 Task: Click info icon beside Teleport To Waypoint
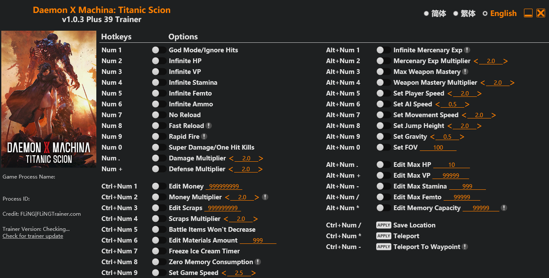465,247
